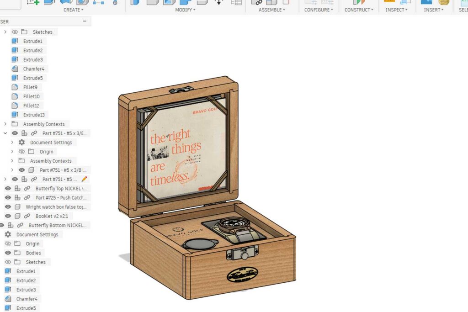This screenshot has height=312, width=468.
Task: Select the Fillet12 feature in the browser
Action: [x=32, y=106]
